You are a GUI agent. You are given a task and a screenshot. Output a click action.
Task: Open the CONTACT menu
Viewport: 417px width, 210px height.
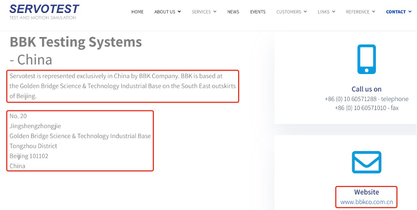(398, 11)
